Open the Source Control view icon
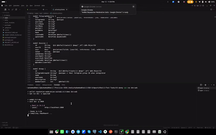This screenshot has height=135, width=216. (x=12, y=9)
